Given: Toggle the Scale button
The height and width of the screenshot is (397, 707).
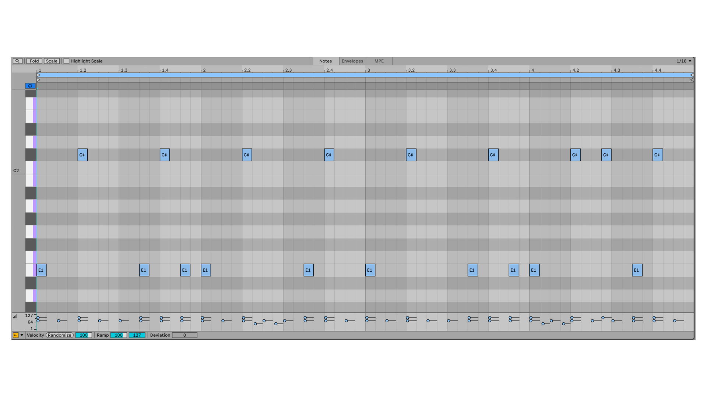Looking at the screenshot, I should (x=52, y=61).
